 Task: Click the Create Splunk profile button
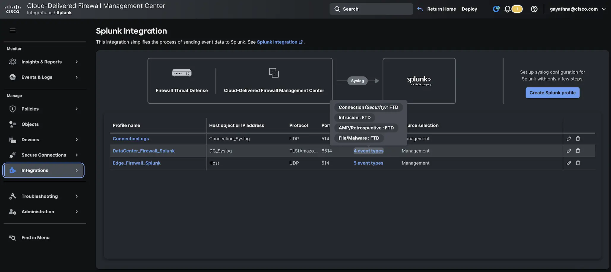click(x=552, y=92)
